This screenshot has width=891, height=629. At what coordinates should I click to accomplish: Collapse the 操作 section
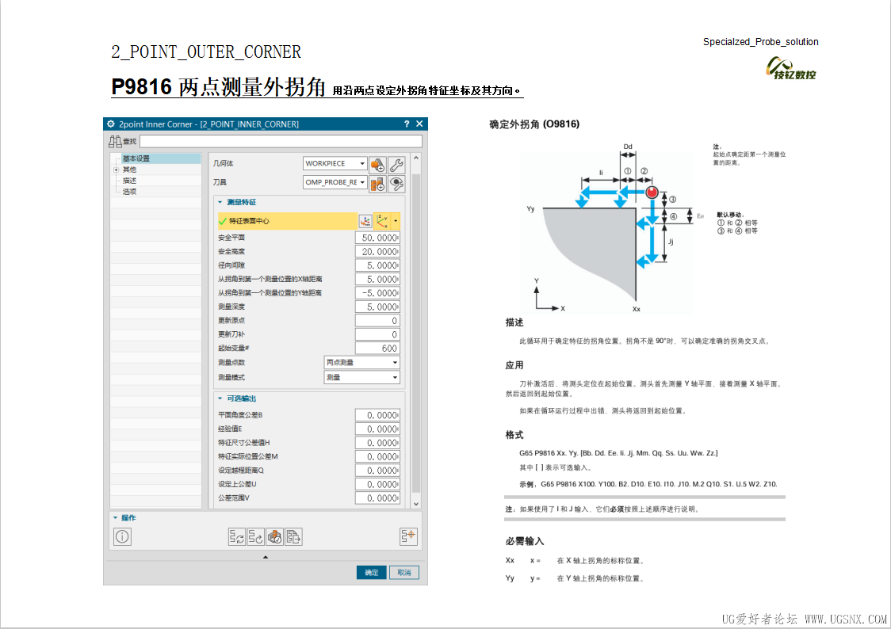click(x=115, y=518)
